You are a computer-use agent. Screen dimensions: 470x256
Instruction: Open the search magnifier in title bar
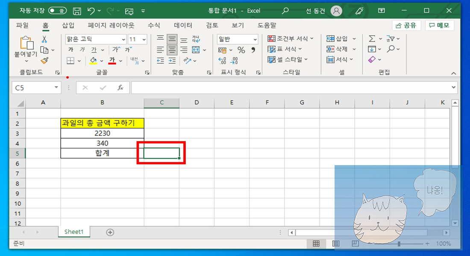(x=285, y=11)
